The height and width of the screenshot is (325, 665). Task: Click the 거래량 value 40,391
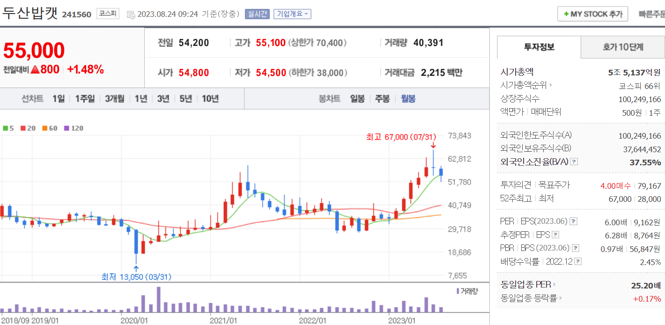(429, 43)
